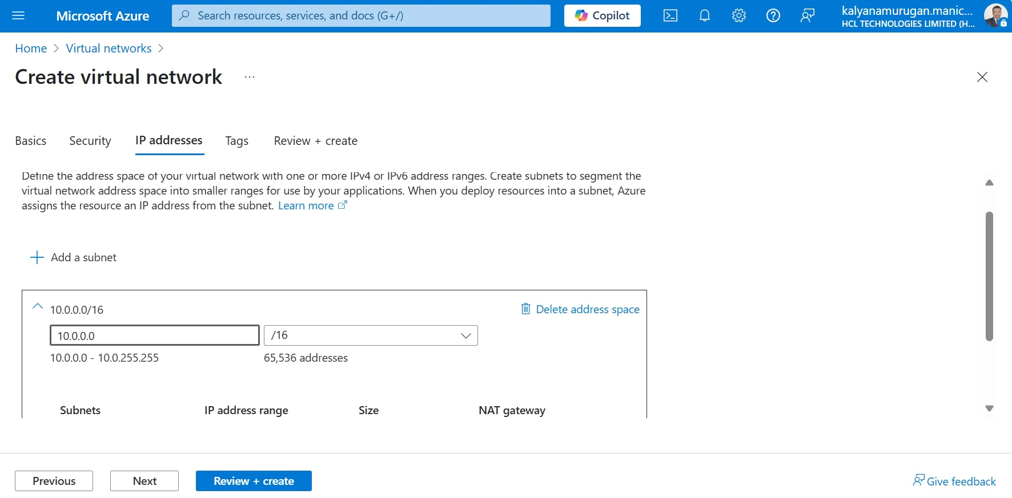The width and height of the screenshot is (1012, 498).
Task: Collapse the 10.0.0.0/16 address space
Action: 38,307
